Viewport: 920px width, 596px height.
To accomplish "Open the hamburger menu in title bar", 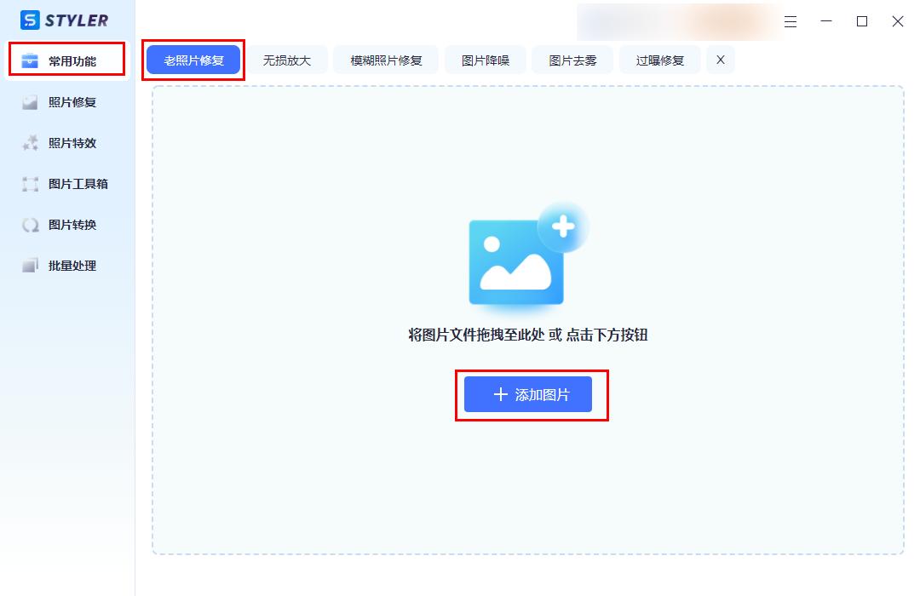I will [791, 21].
